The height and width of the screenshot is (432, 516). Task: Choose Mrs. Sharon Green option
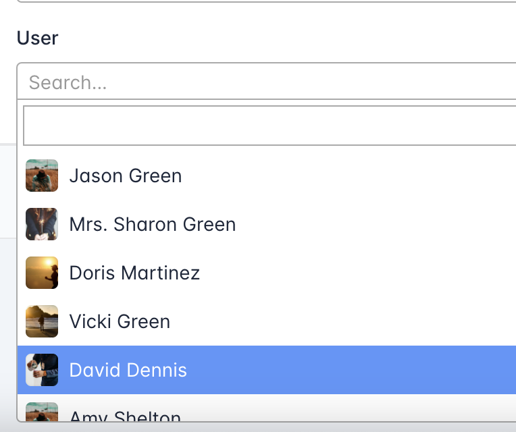point(267,224)
